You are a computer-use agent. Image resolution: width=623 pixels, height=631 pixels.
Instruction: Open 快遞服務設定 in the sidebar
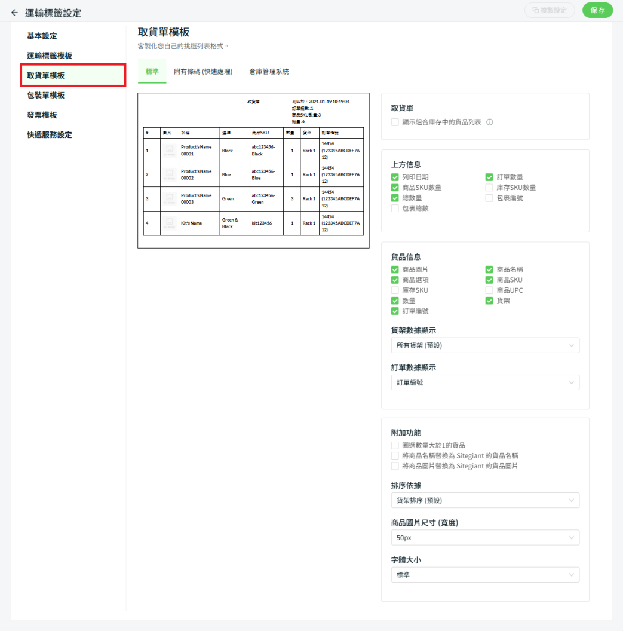(50, 134)
